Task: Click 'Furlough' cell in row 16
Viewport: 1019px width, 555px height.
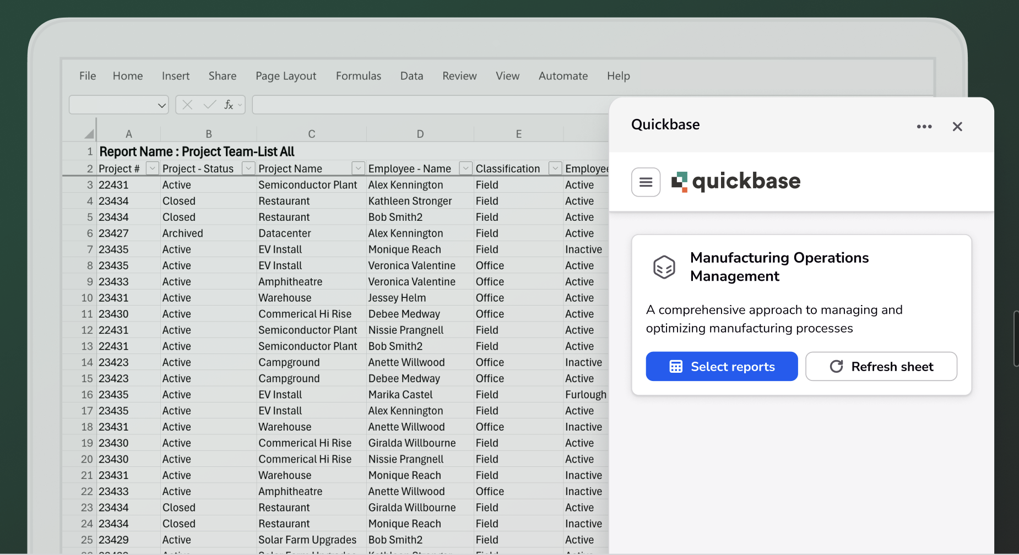Action: [586, 395]
